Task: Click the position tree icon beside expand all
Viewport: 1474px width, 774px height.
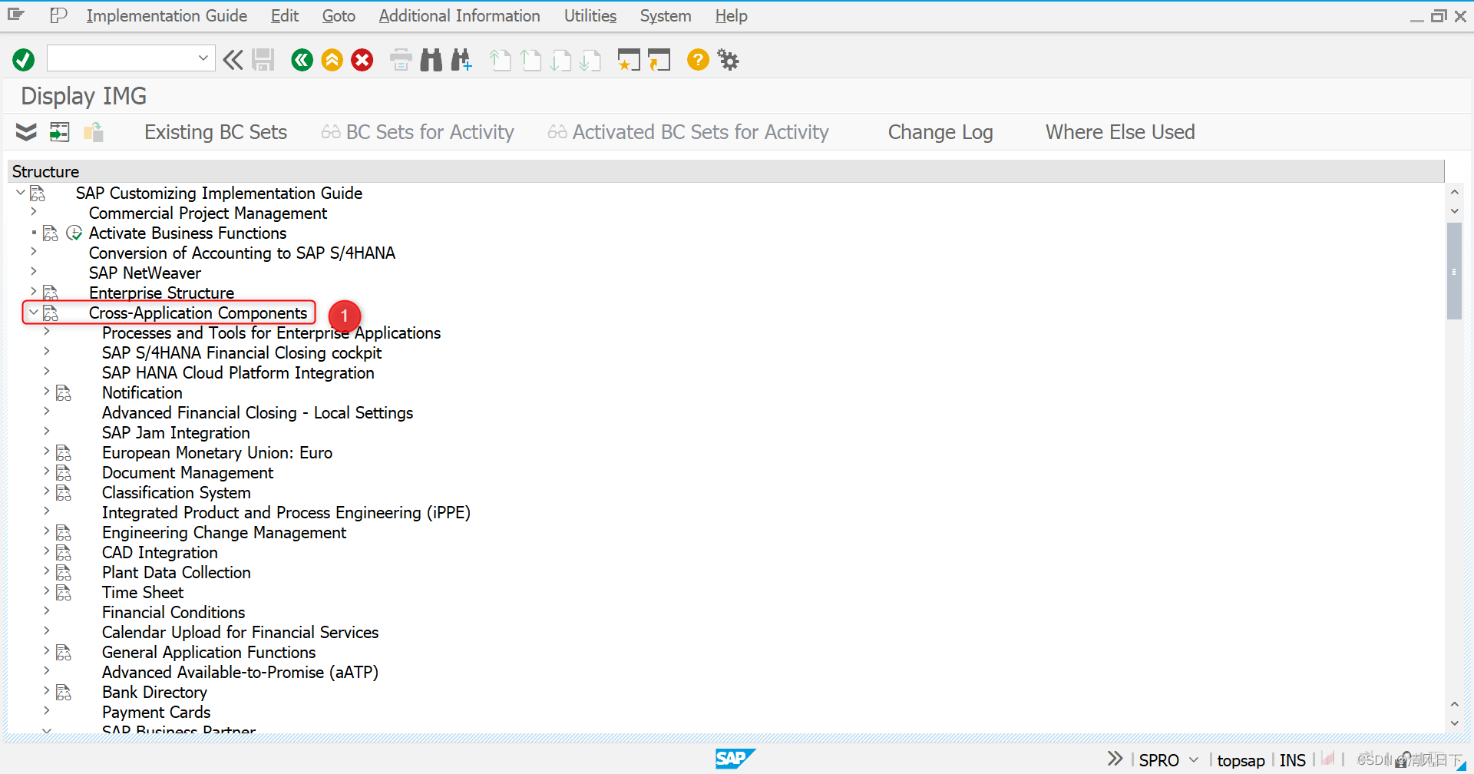Action: (x=60, y=132)
